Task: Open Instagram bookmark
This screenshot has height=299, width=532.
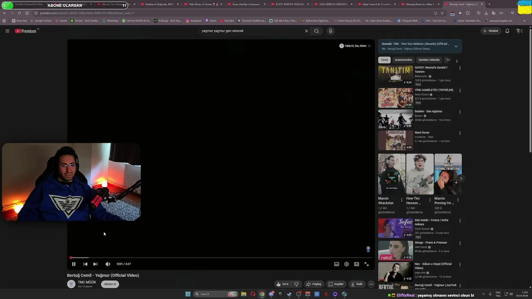Action: 194,20
